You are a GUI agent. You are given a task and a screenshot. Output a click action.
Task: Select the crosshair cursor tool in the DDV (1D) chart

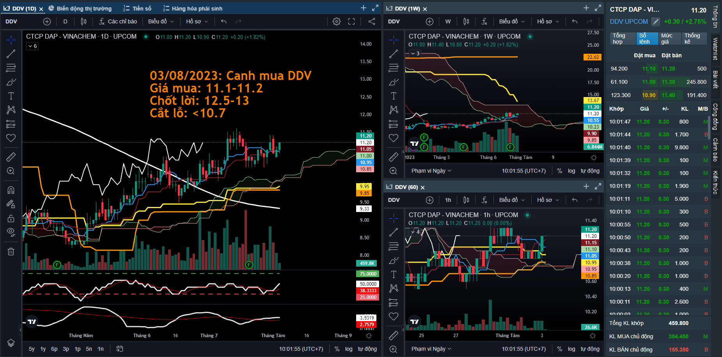(x=11, y=40)
